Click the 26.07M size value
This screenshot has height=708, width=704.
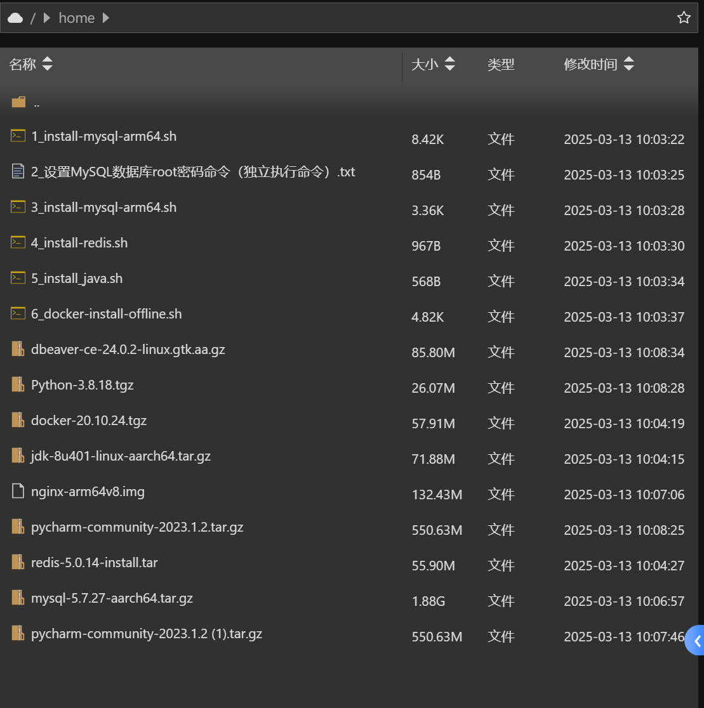click(x=434, y=388)
